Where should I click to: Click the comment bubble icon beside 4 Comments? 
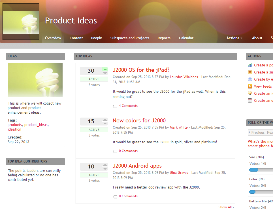tap(115, 106)
